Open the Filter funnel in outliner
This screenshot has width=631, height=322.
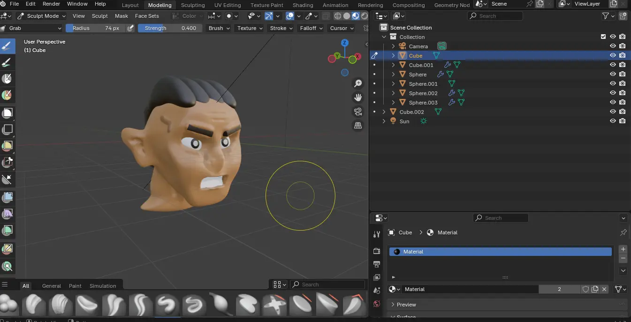pyautogui.click(x=606, y=16)
